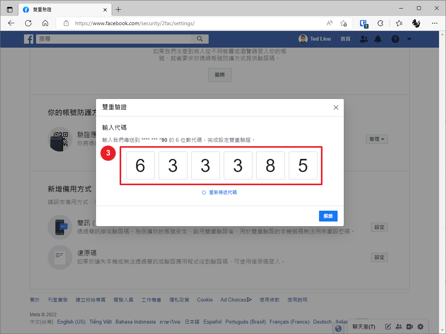This screenshot has height=334, width=446.
Task: Click the recovery codes document icon
Action: click(60, 257)
